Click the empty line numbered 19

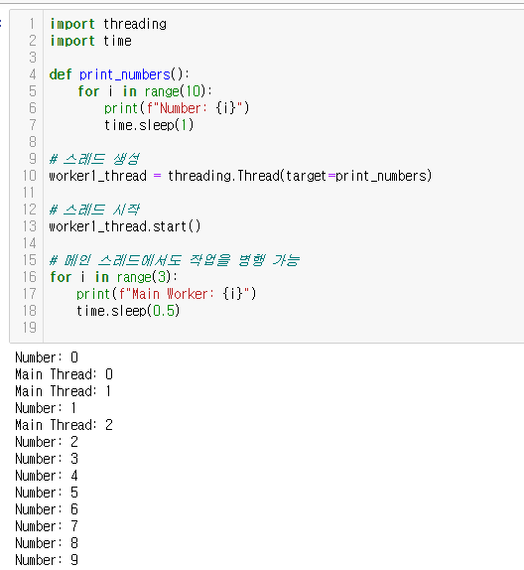tap(284, 328)
